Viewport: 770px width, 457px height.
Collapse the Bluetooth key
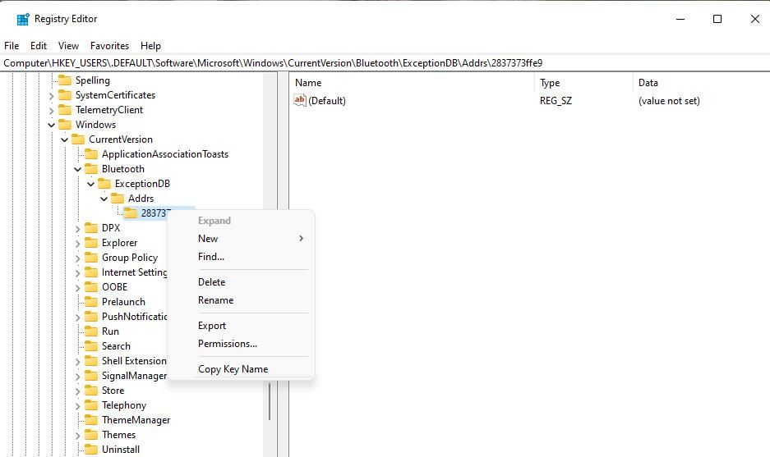pyautogui.click(x=77, y=169)
